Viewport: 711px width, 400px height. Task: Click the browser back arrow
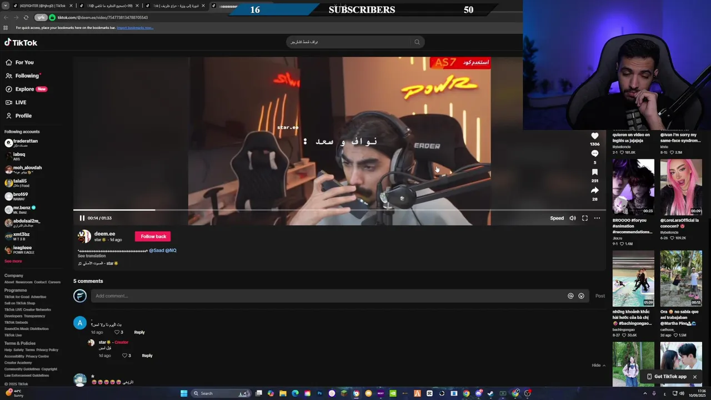pyautogui.click(x=6, y=17)
